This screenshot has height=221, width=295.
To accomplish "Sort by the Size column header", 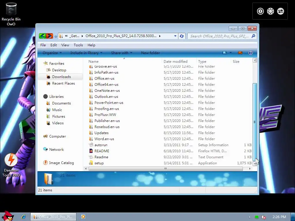I will coord(241,62).
